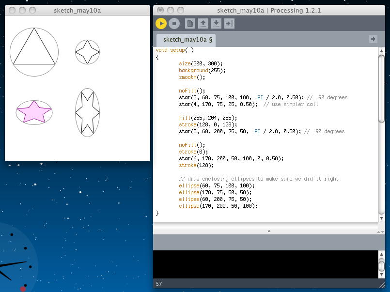Click the editor scrollbar up arrow

pos(382,51)
